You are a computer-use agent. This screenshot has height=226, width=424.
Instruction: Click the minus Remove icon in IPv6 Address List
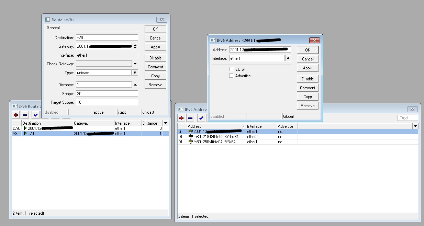190,118
